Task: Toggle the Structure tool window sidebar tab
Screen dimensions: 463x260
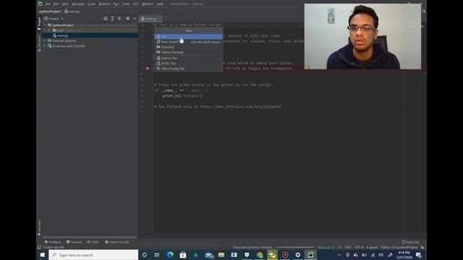Action: coord(39,43)
